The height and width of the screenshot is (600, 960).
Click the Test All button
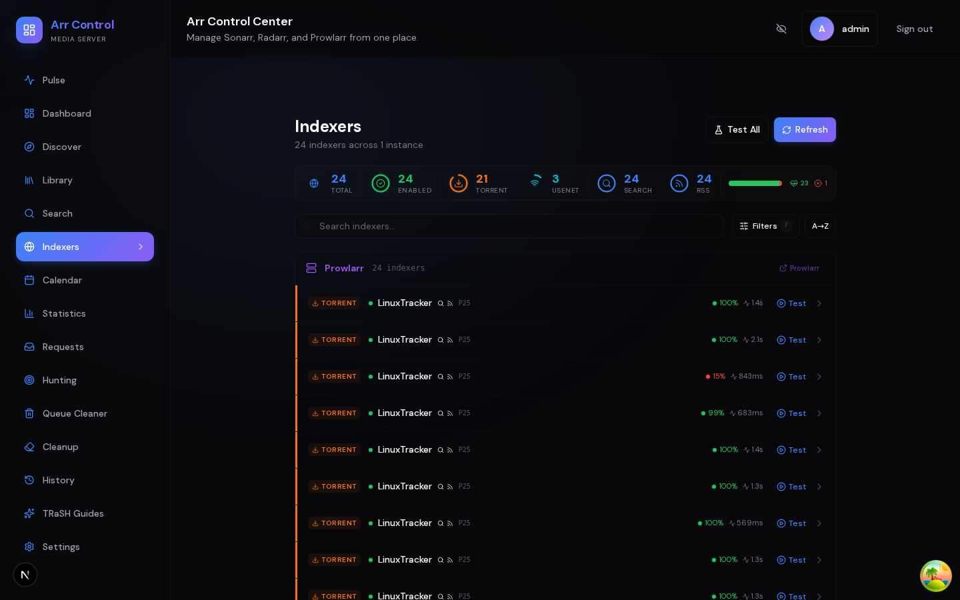point(737,130)
